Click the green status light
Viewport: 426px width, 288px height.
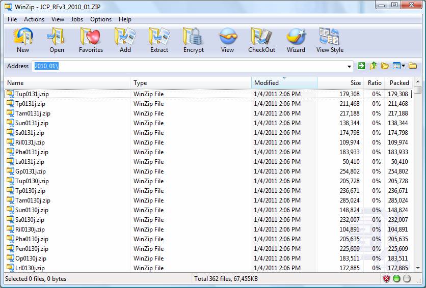pos(396,278)
